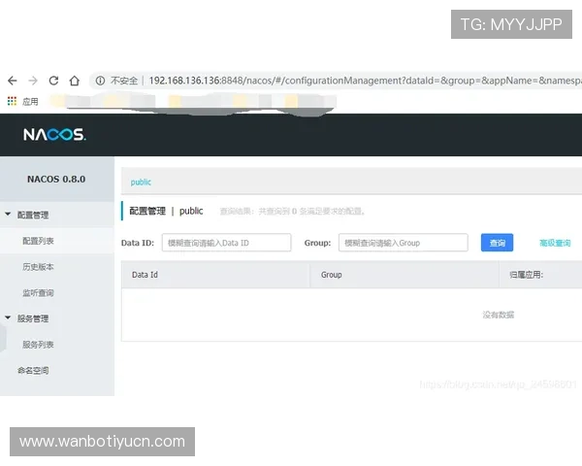This screenshot has width=582, height=466.
Task: Open 监听查询 in the sidebar
Action: 38,293
